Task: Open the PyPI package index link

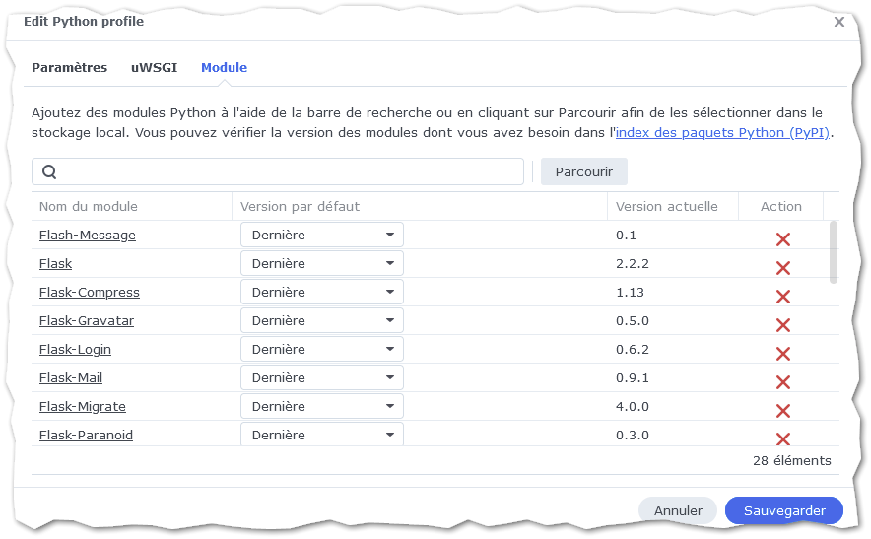Action: (x=723, y=132)
